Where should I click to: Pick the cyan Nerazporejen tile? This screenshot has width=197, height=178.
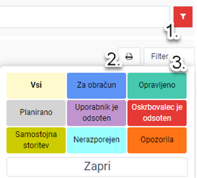coord(97,140)
